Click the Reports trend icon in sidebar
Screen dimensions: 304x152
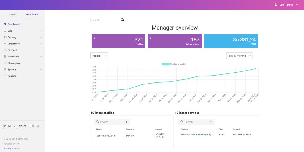(5, 76)
